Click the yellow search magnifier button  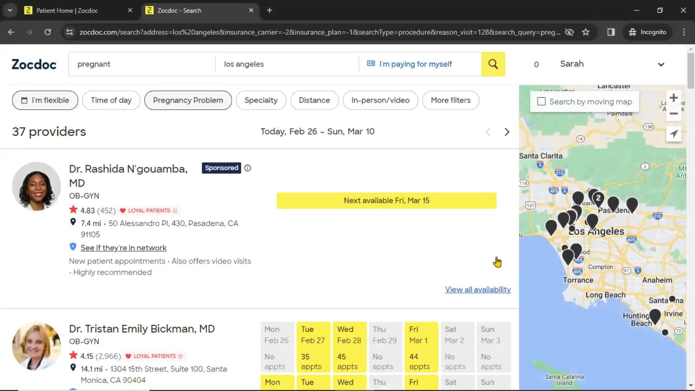(x=493, y=64)
